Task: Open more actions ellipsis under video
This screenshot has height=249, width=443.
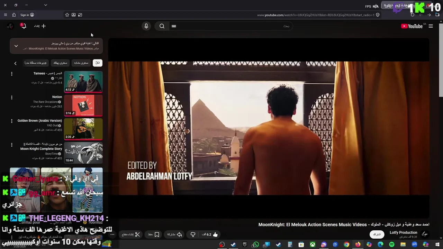Action: click(x=112, y=234)
